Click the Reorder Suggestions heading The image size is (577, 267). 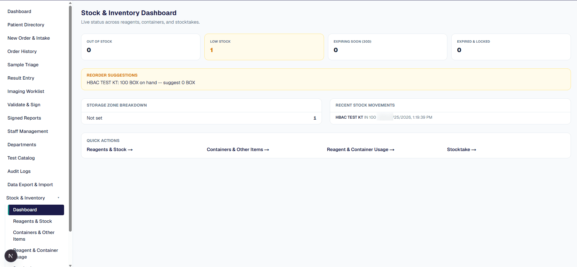(x=112, y=75)
